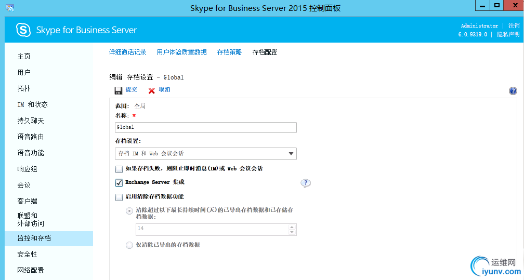Increase the days value with the up arrow

click(x=292, y=227)
